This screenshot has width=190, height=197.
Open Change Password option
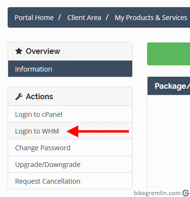click(x=70, y=148)
